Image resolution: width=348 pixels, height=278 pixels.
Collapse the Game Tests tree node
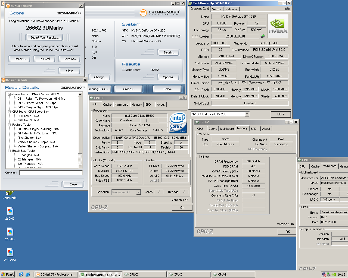click(x=10, y=94)
